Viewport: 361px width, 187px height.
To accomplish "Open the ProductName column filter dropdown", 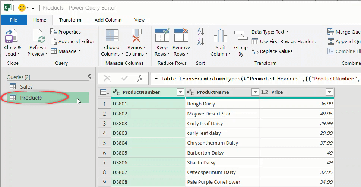I will pyautogui.click(x=255, y=92).
